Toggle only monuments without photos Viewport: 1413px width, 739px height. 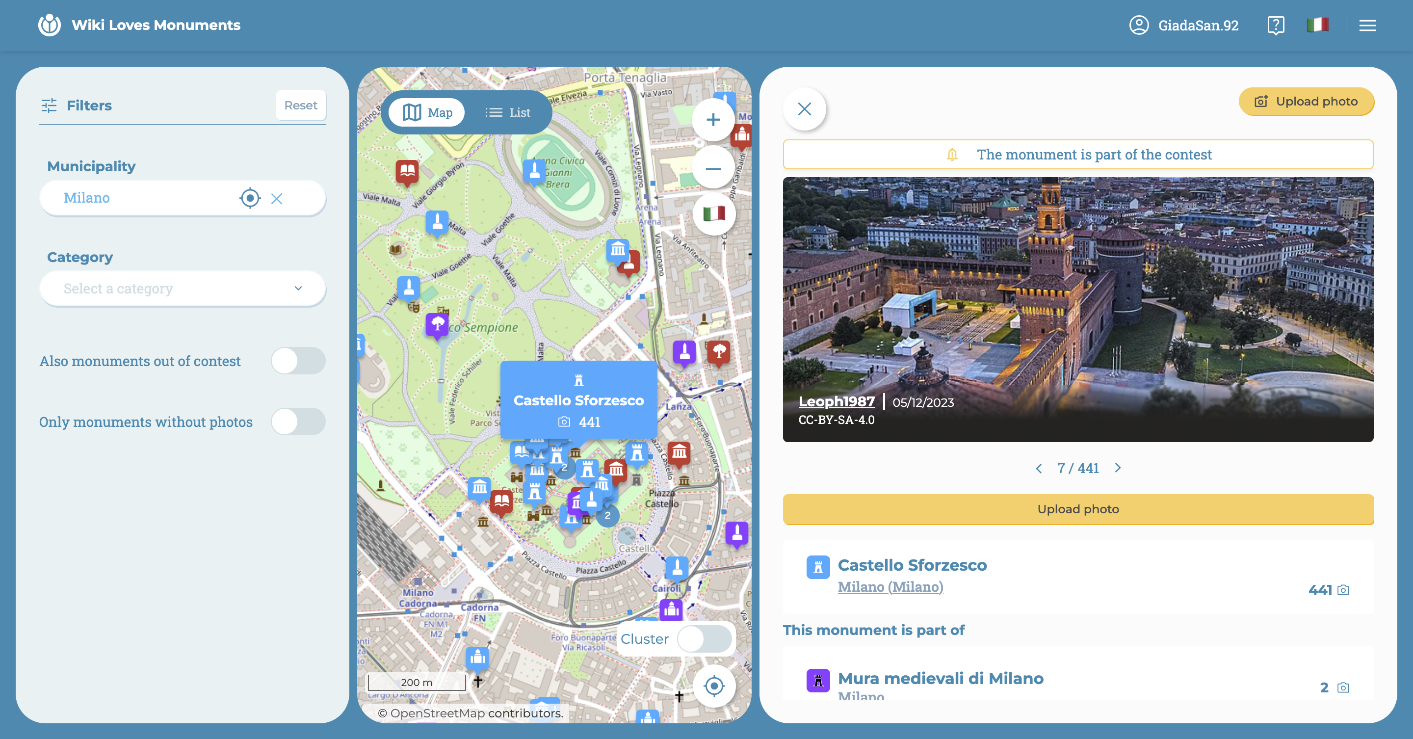298,422
